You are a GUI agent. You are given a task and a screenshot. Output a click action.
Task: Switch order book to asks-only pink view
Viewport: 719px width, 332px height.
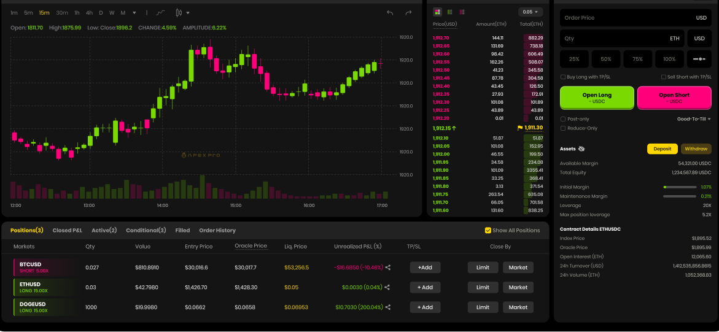click(x=462, y=12)
